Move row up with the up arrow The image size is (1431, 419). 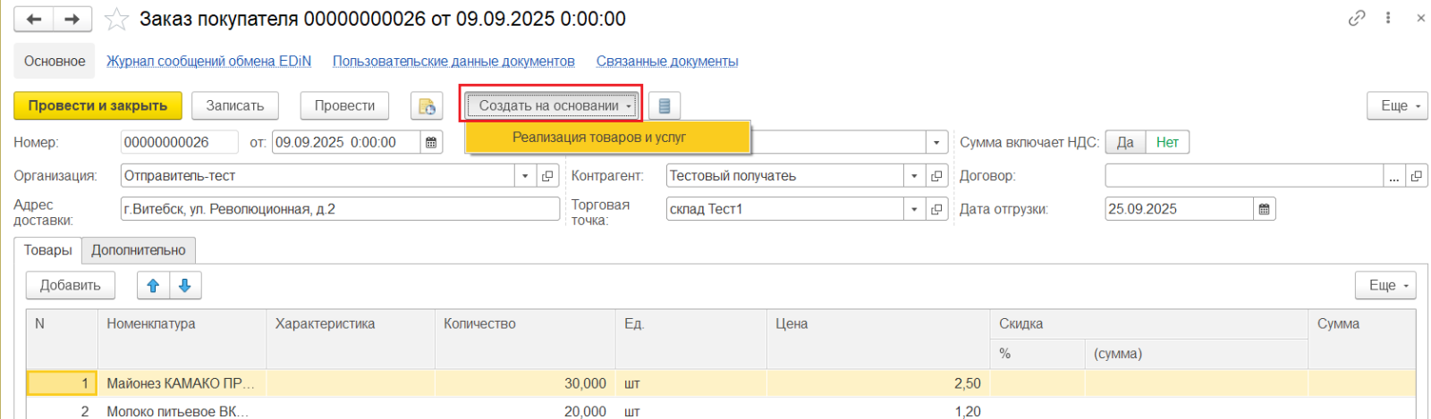point(153,285)
